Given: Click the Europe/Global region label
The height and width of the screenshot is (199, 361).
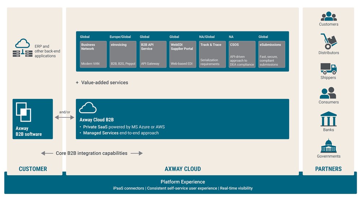Looking at the screenshot, I should (120, 37).
